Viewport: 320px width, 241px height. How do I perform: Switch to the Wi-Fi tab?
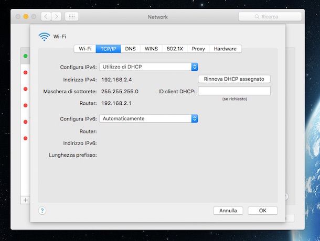(x=85, y=49)
